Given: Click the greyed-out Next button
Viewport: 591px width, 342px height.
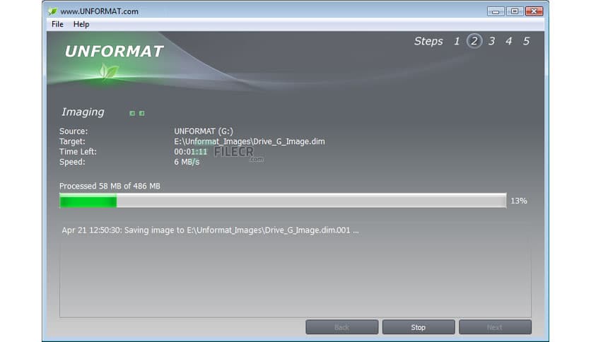Looking at the screenshot, I should [495, 327].
